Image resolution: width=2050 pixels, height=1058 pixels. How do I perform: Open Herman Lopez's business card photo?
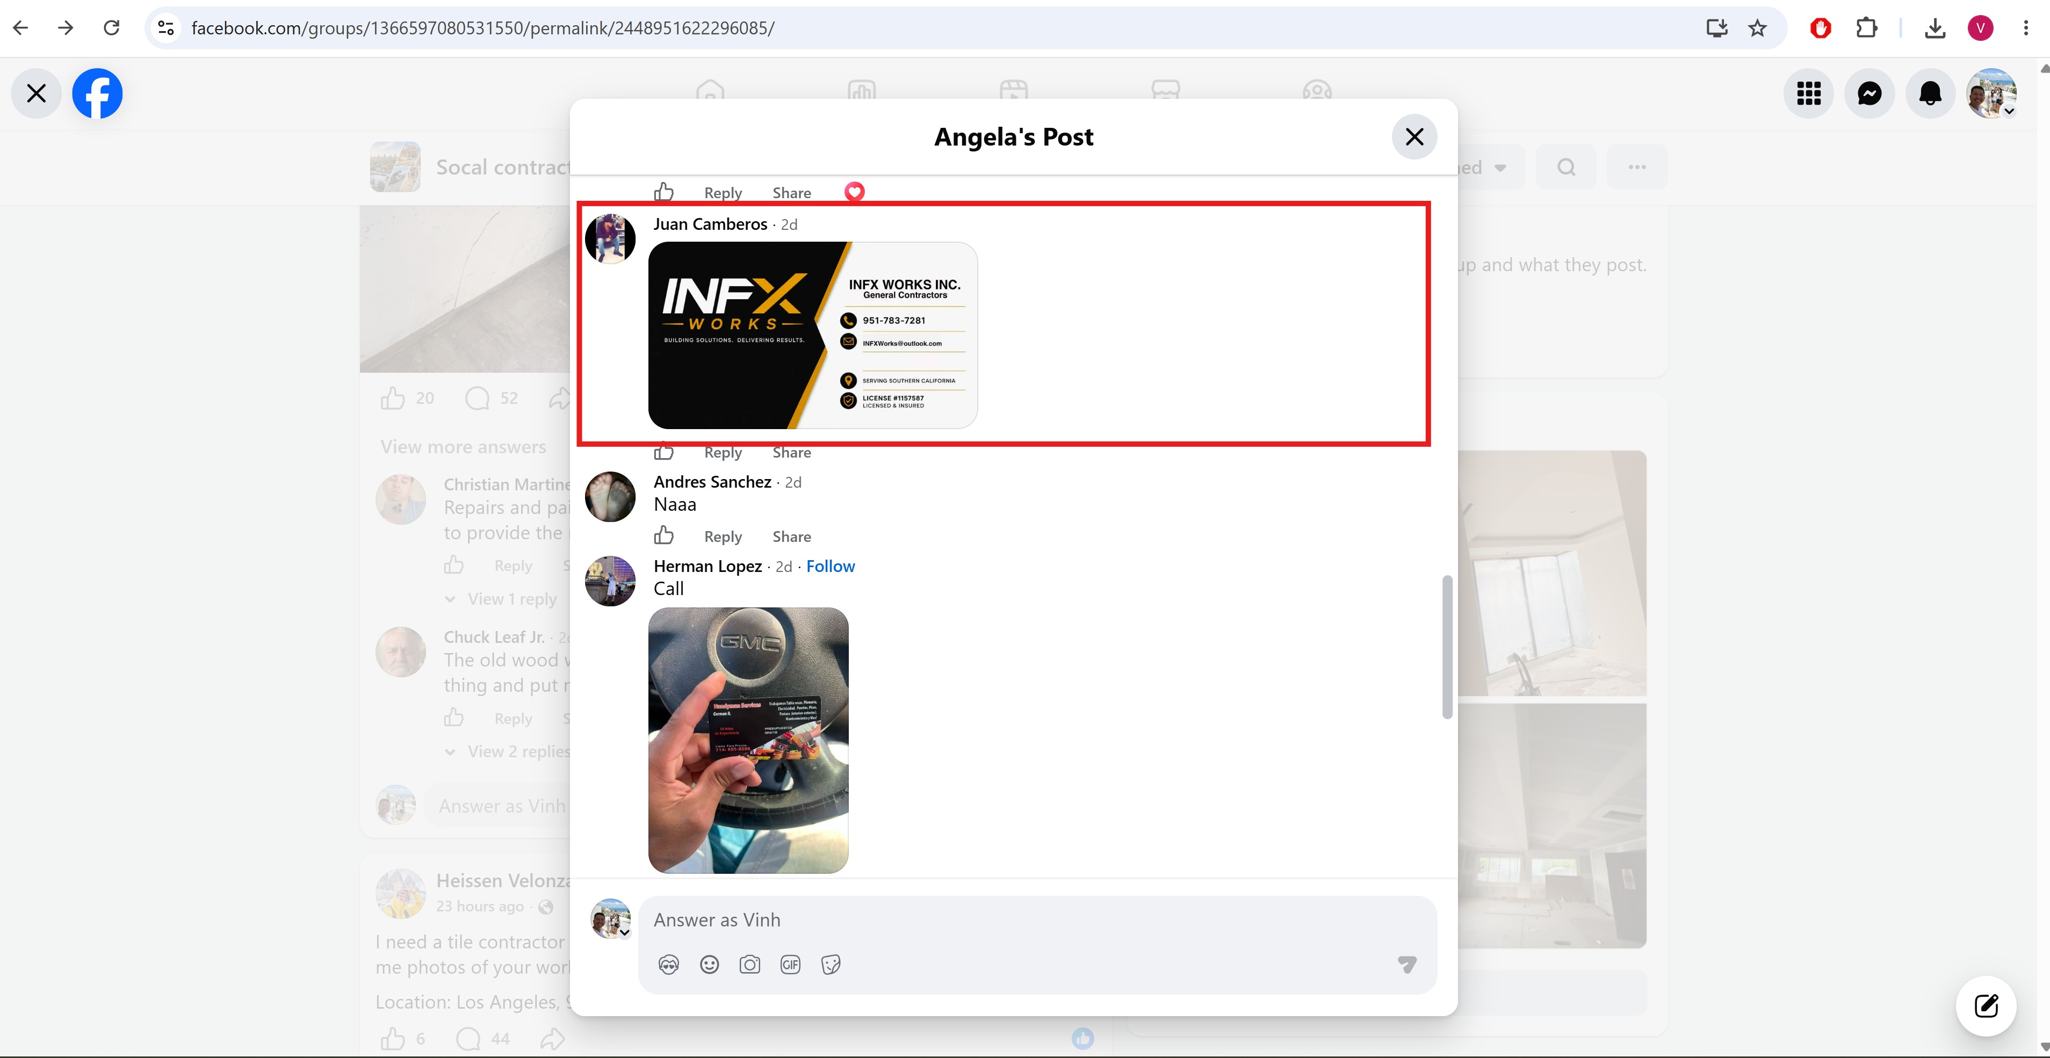click(x=748, y=741)
